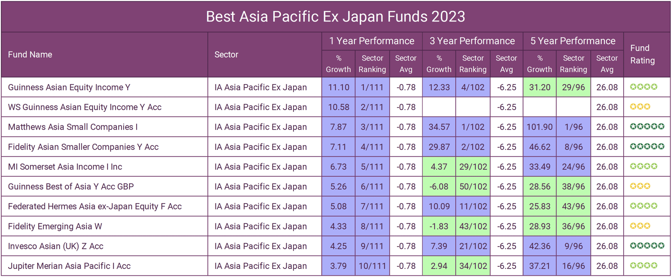Click the Fund Name column header

[30, 55]
